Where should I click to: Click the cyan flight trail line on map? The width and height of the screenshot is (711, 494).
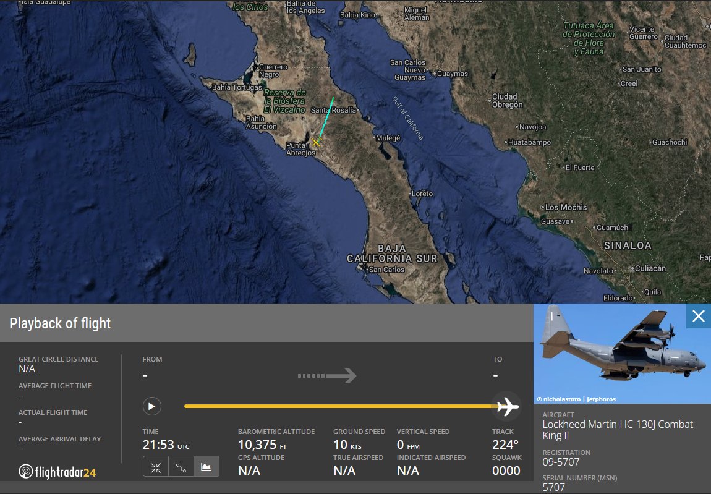326,117
